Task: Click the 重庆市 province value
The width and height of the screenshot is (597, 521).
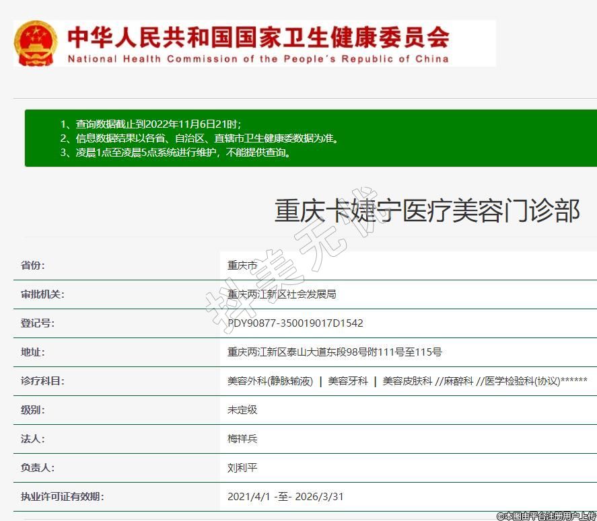Action: [242, 266]
